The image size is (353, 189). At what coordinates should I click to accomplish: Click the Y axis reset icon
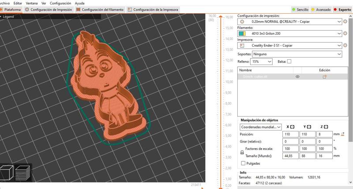coord(309,127)
